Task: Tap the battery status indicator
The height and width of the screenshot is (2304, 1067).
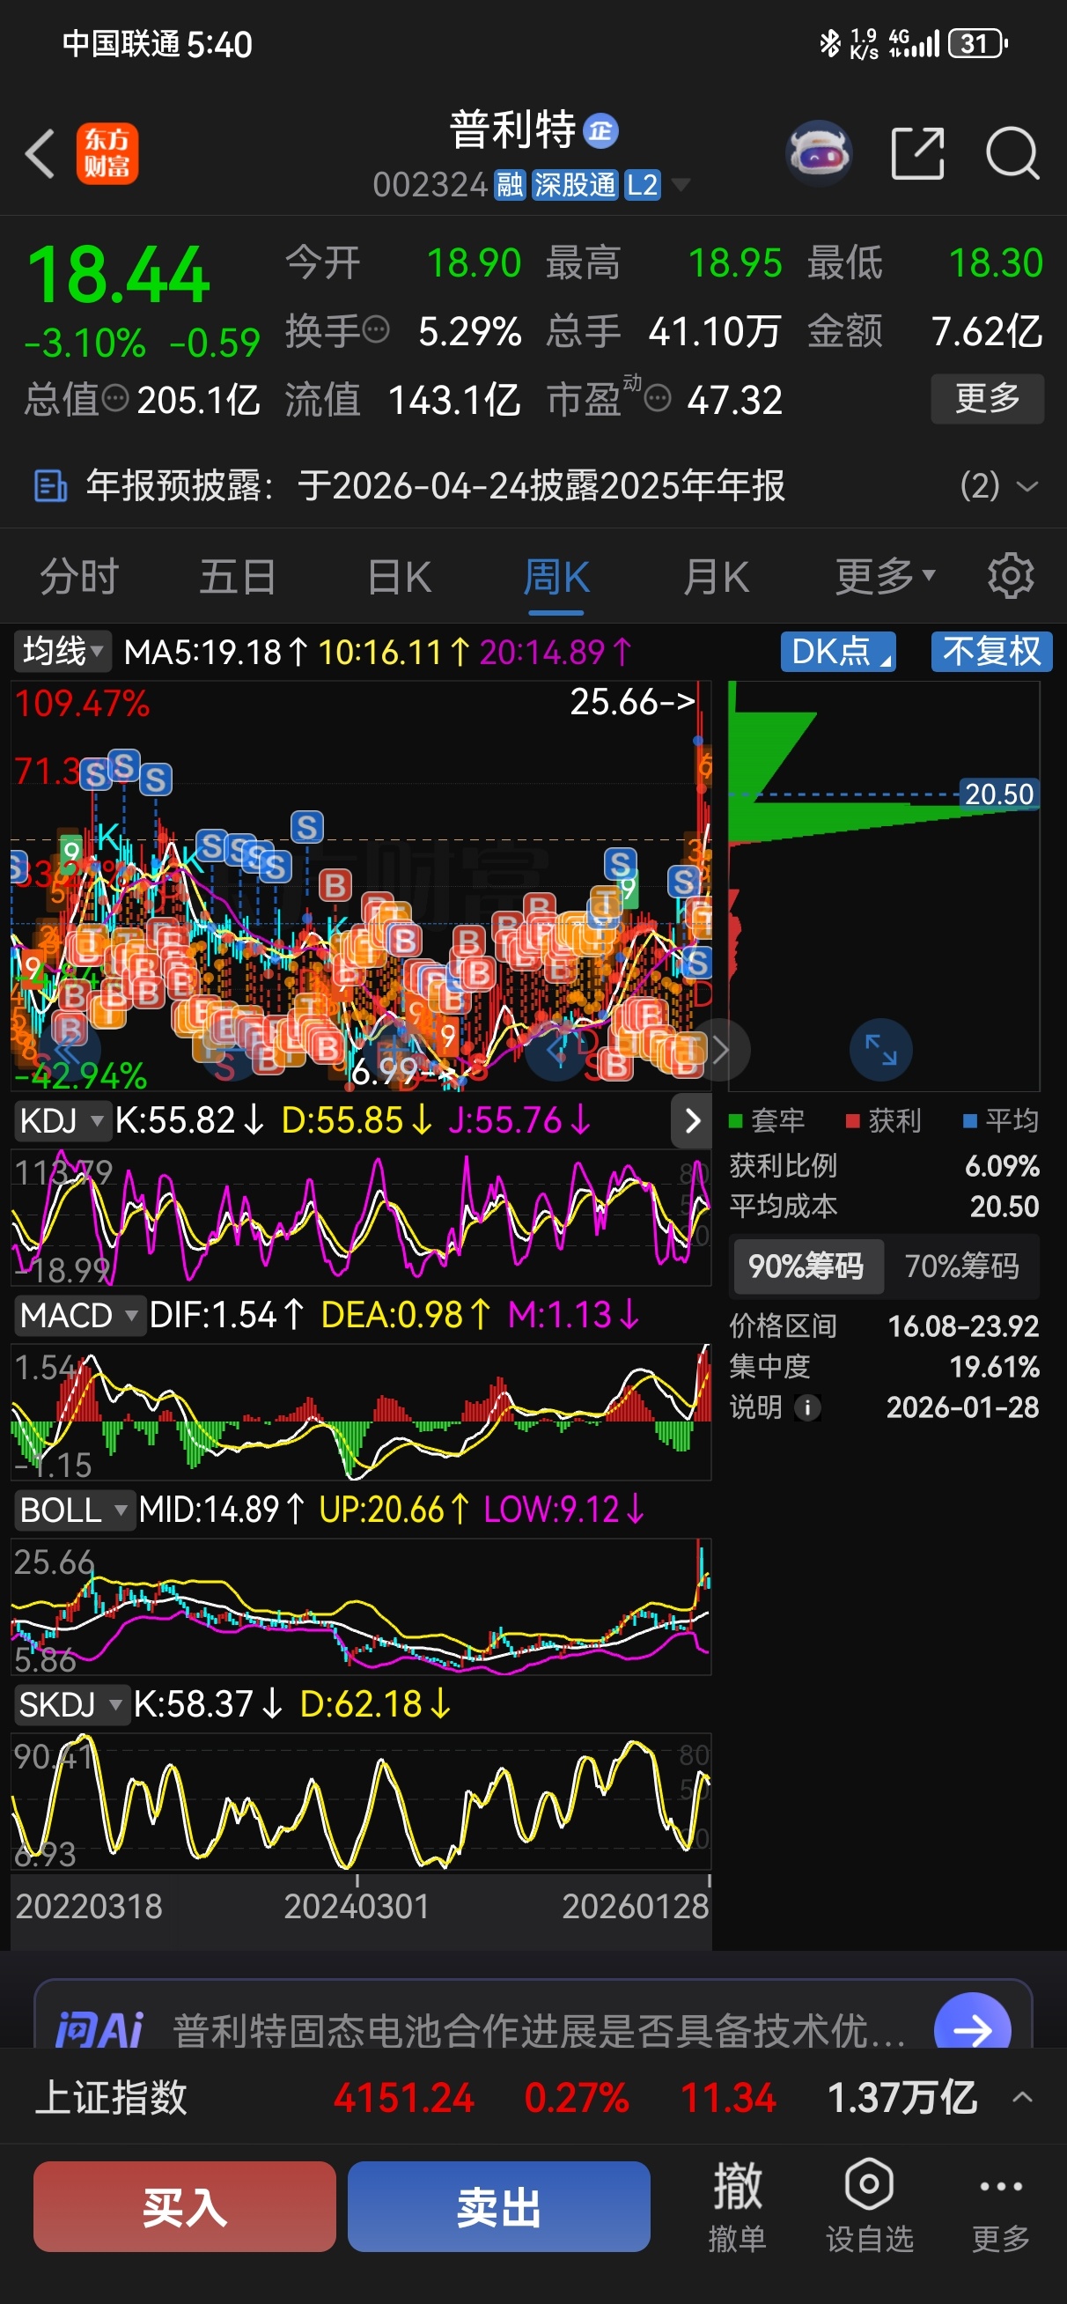Action: [979, 43]
